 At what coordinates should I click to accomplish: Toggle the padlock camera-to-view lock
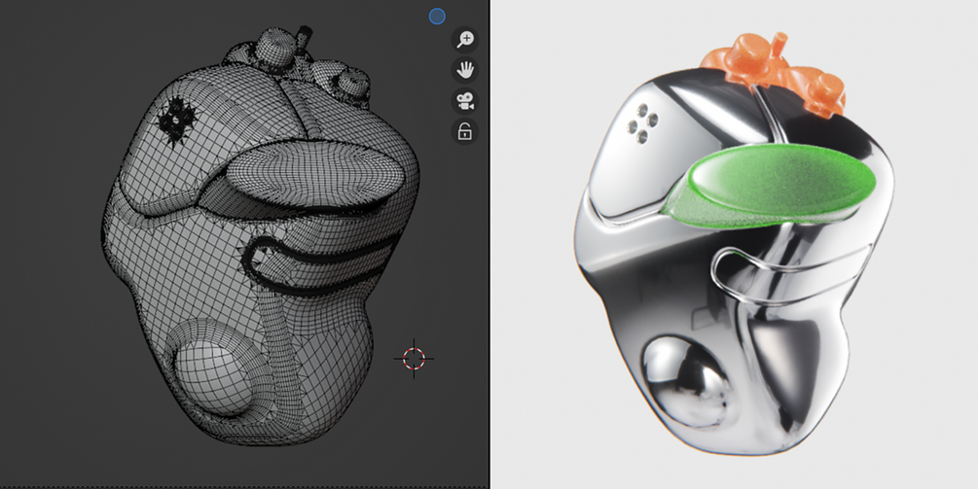(x=465, y=131)
